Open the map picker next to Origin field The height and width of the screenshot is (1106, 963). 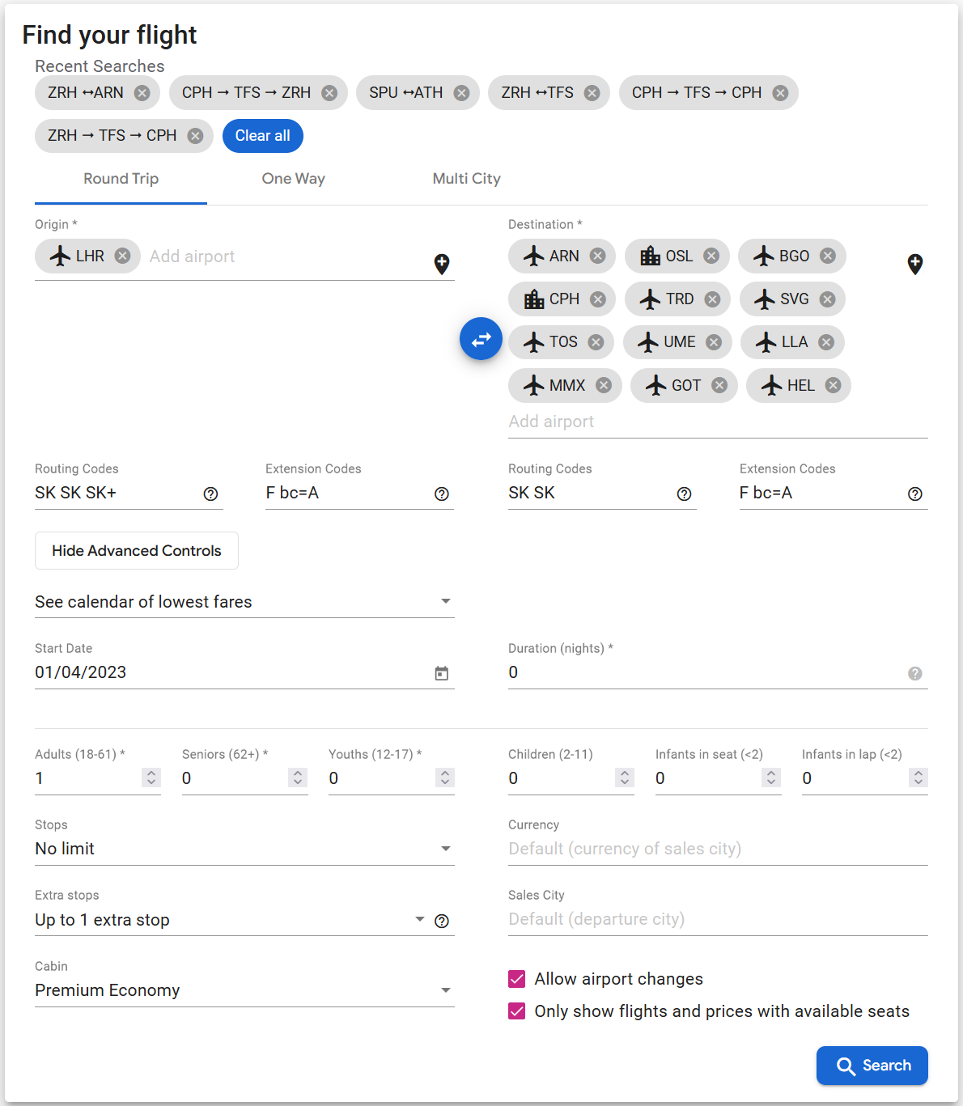point(442,264)
